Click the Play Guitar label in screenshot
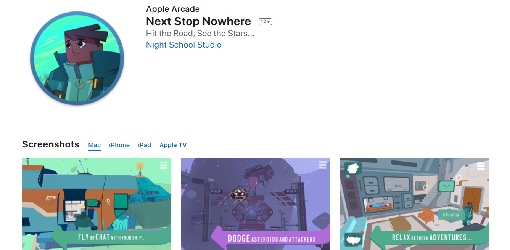This screenshot has width=510, height=250. (451, 215)
